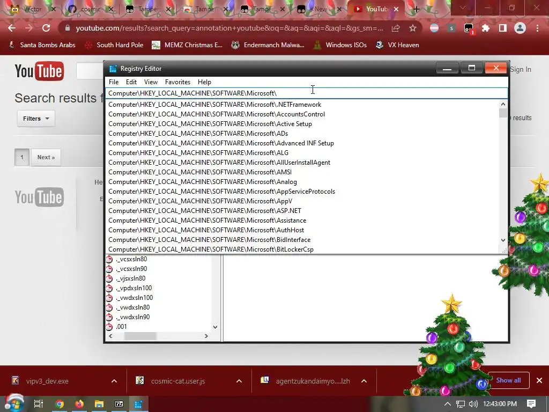The image size is (549, 412).
Task: Go back in Chrome browser
Action: (x=12, y=28)
